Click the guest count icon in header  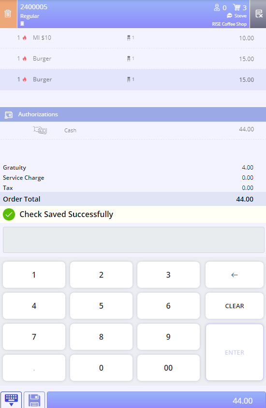217,8
